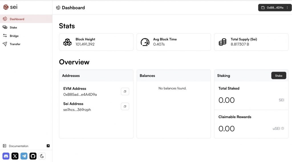The image size is (292, 162).
Task: Copy the EVM Address
Action: 125,92
